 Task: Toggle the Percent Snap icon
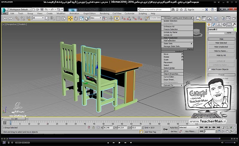point(134,19)
